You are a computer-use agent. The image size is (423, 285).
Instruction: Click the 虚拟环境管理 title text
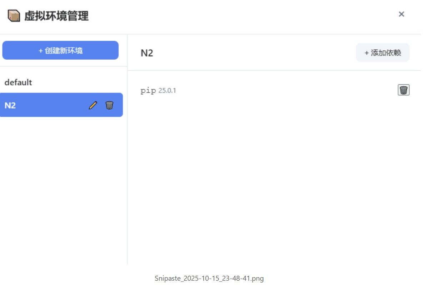[x=56, y=16]
